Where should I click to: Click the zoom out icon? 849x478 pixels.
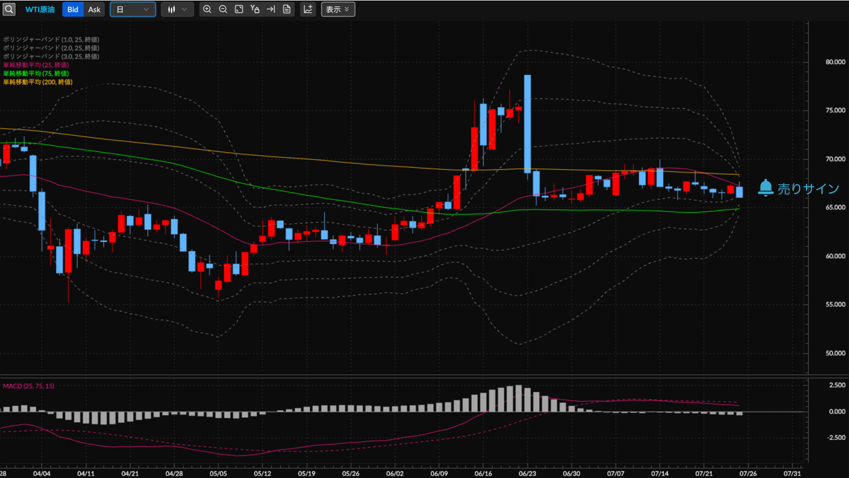(x=223, y=9)
